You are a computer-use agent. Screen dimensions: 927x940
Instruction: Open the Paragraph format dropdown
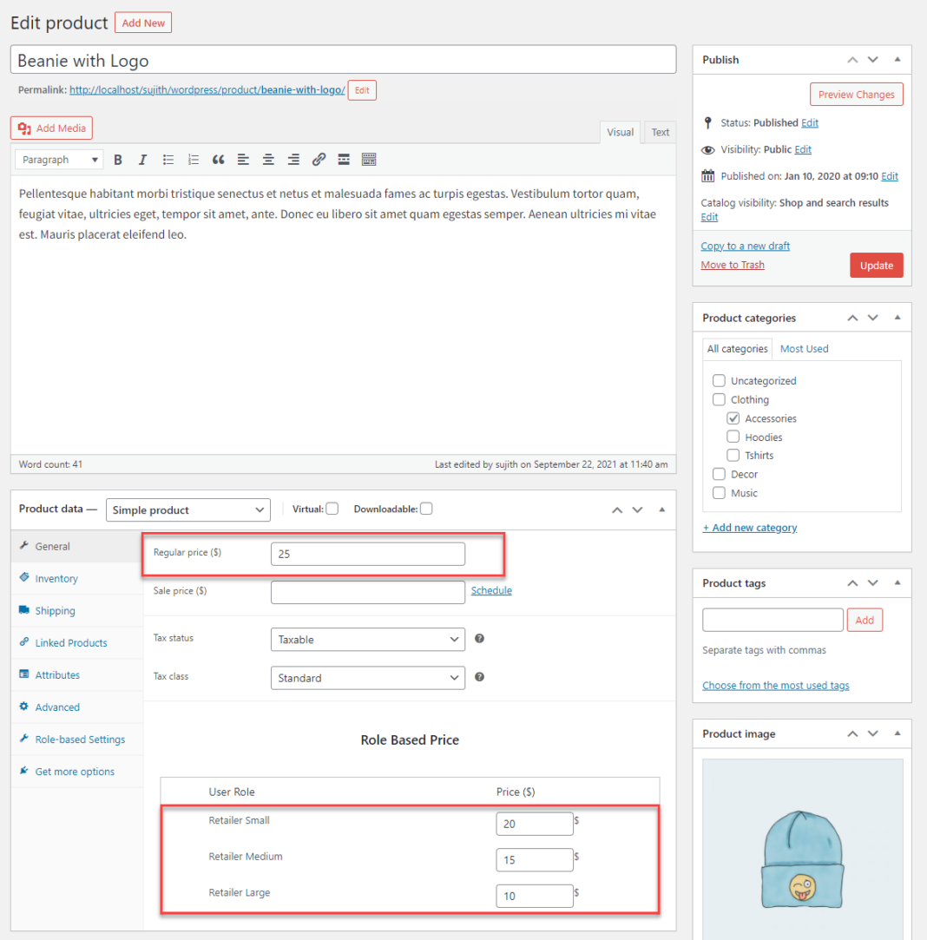(x=59, y=160)
